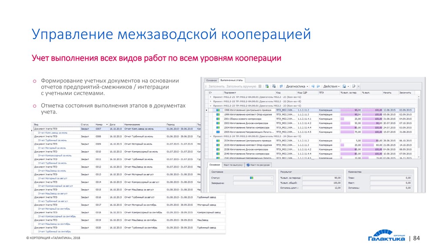Click status icon of row 2038 Изготовление Дисков компрессора
Screen dimensions: 445x250
click(x=218, y=149)
